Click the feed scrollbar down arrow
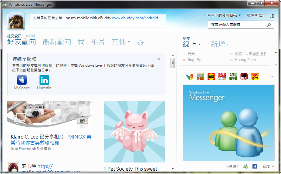The image size is (281, 174). (x=173, y=169)
